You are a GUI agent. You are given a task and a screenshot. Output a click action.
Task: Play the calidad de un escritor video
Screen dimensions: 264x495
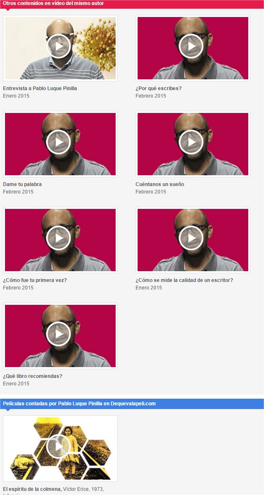(x=191, y=238)
